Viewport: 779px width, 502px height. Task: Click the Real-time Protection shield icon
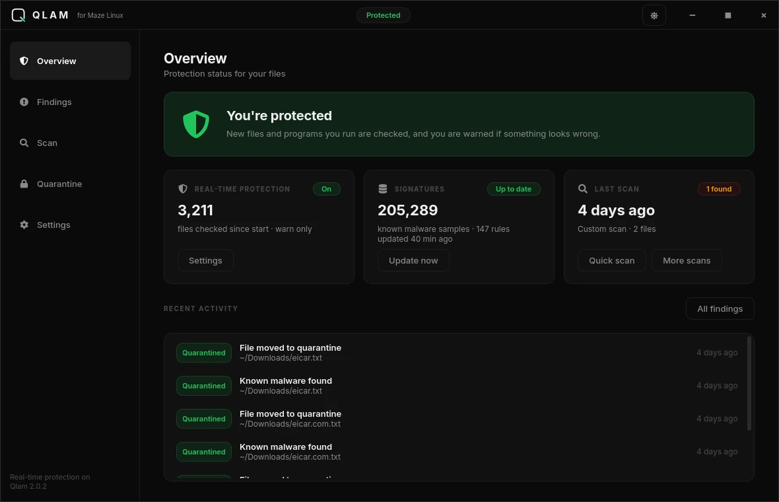(183, 189)
